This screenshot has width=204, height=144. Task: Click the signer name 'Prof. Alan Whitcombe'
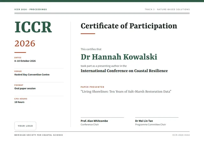coord(94,121)
